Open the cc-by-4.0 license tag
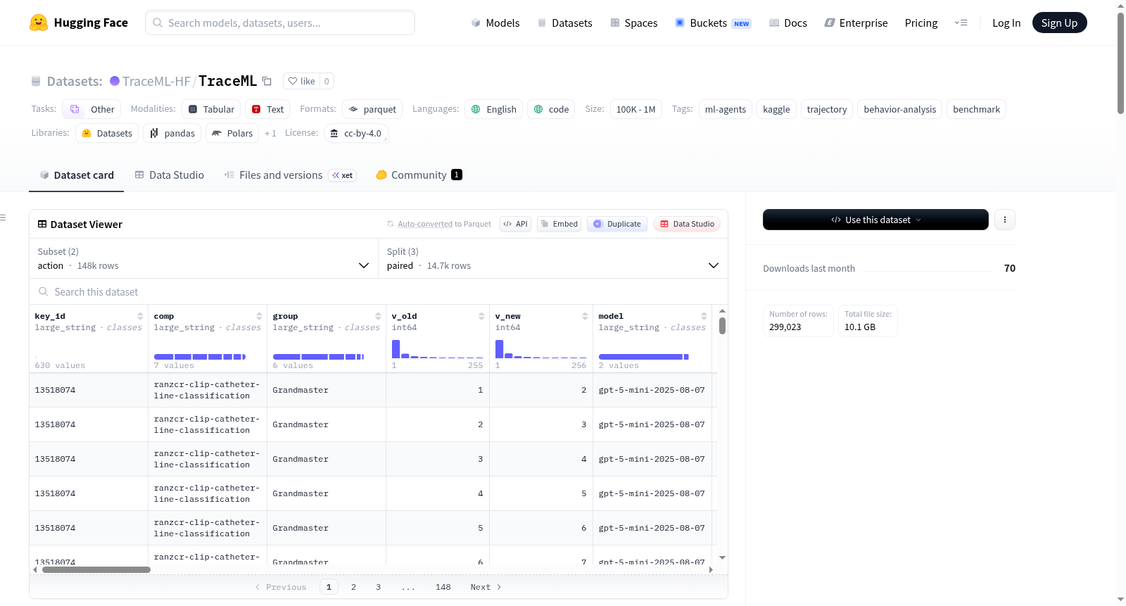This screenshot has height=606, width=1126. (356, 133)
